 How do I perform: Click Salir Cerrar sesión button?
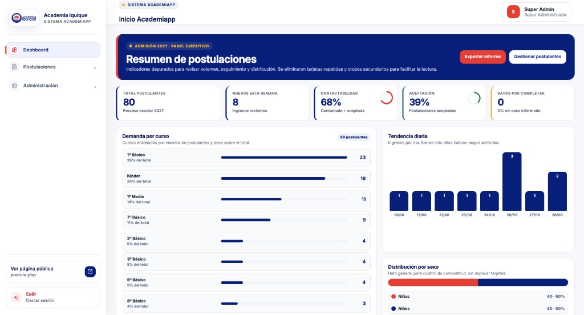pos(53,297)
